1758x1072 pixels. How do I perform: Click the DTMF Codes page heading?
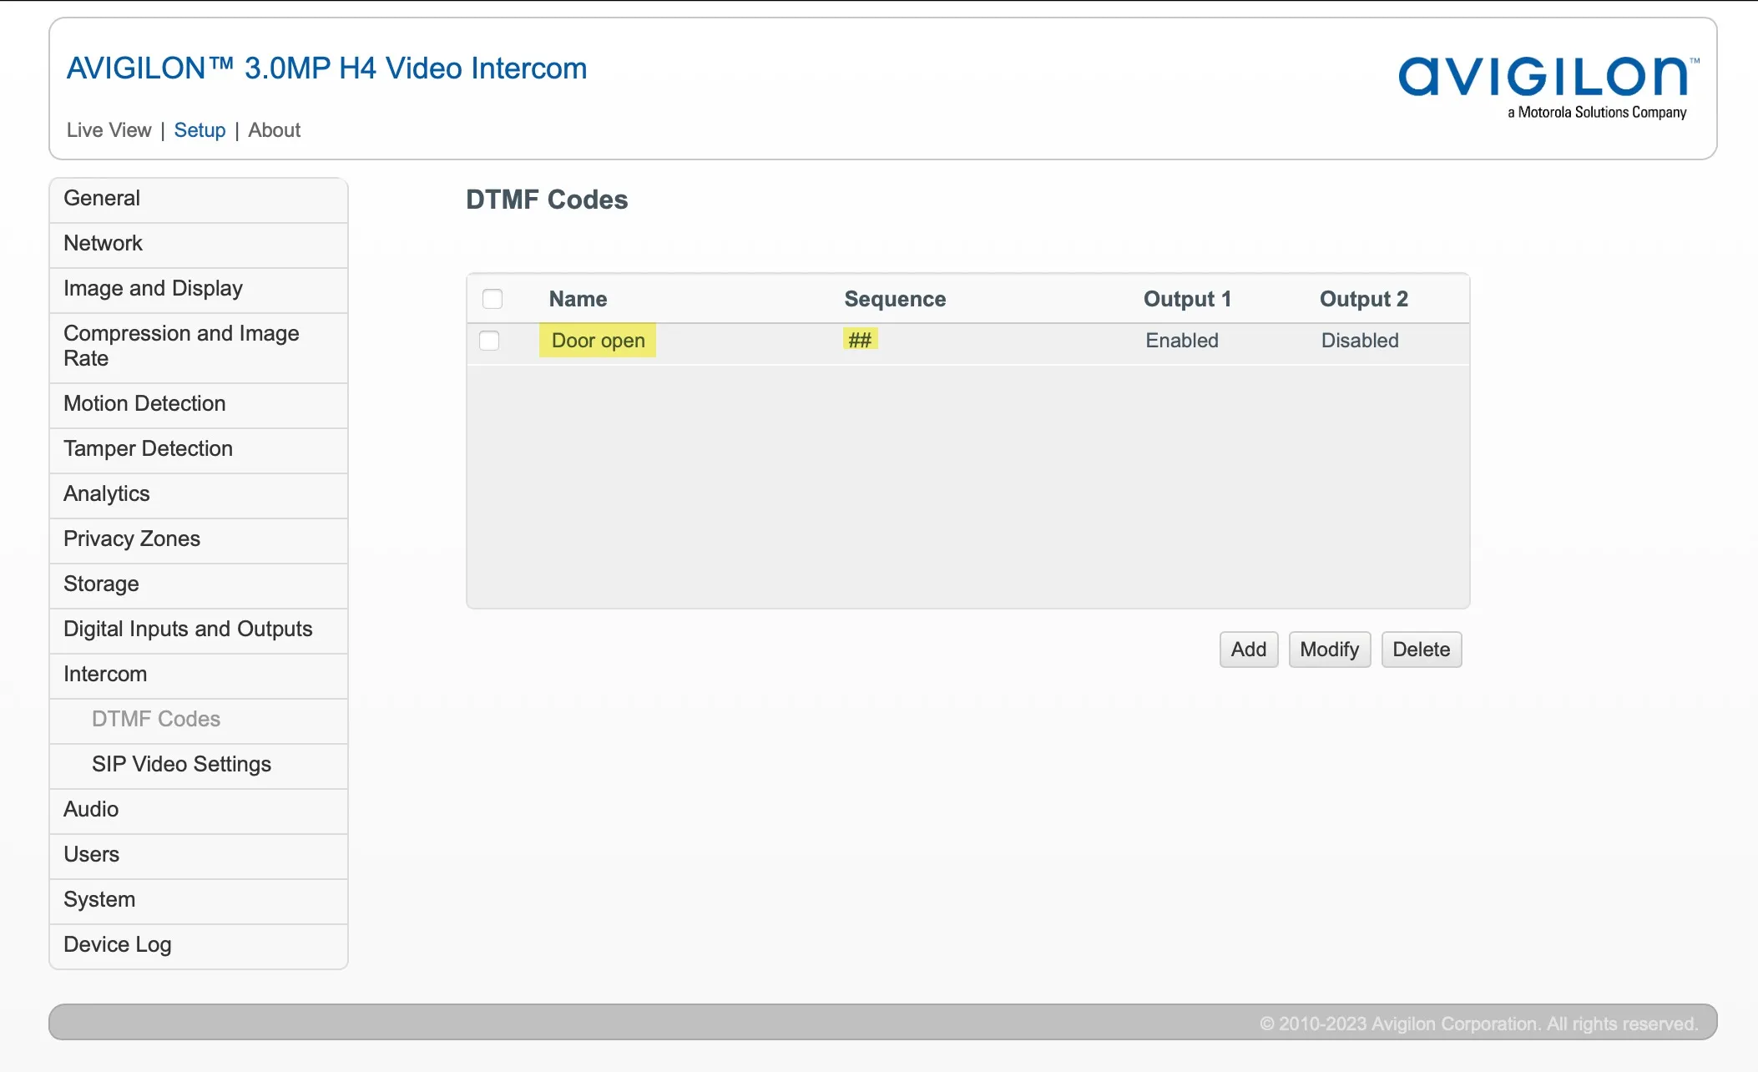[x=547, y=200]
